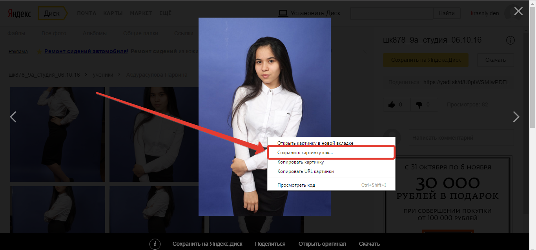Switch to the Файлы tab
Image resolution: width=536 pixels, height=250 pixels.
point(16,33)
